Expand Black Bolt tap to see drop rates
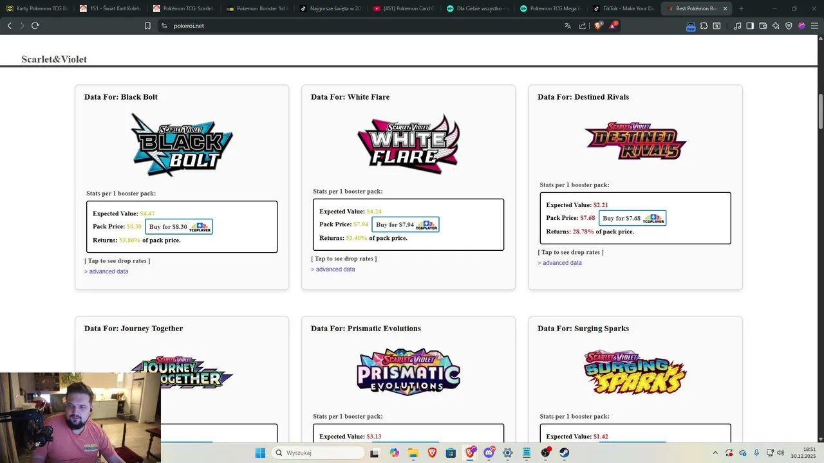The image size is (824, 463). (117, 260)
